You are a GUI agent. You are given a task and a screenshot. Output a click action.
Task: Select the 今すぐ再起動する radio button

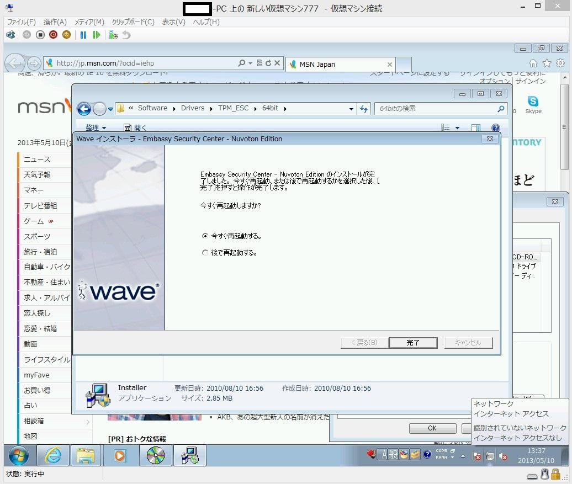tap(205, 236)
